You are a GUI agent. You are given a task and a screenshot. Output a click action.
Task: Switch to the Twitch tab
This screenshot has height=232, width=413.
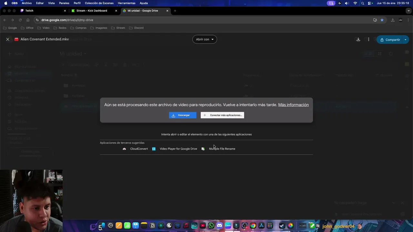(43, 11)
